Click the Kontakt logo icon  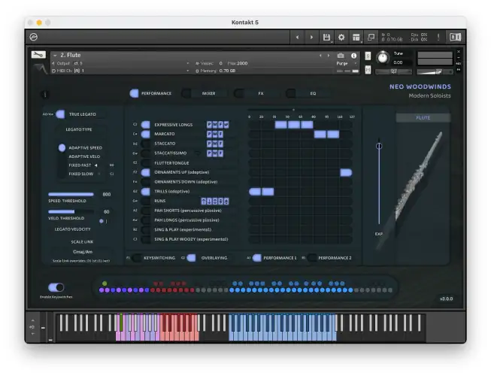tap(34, 37)
